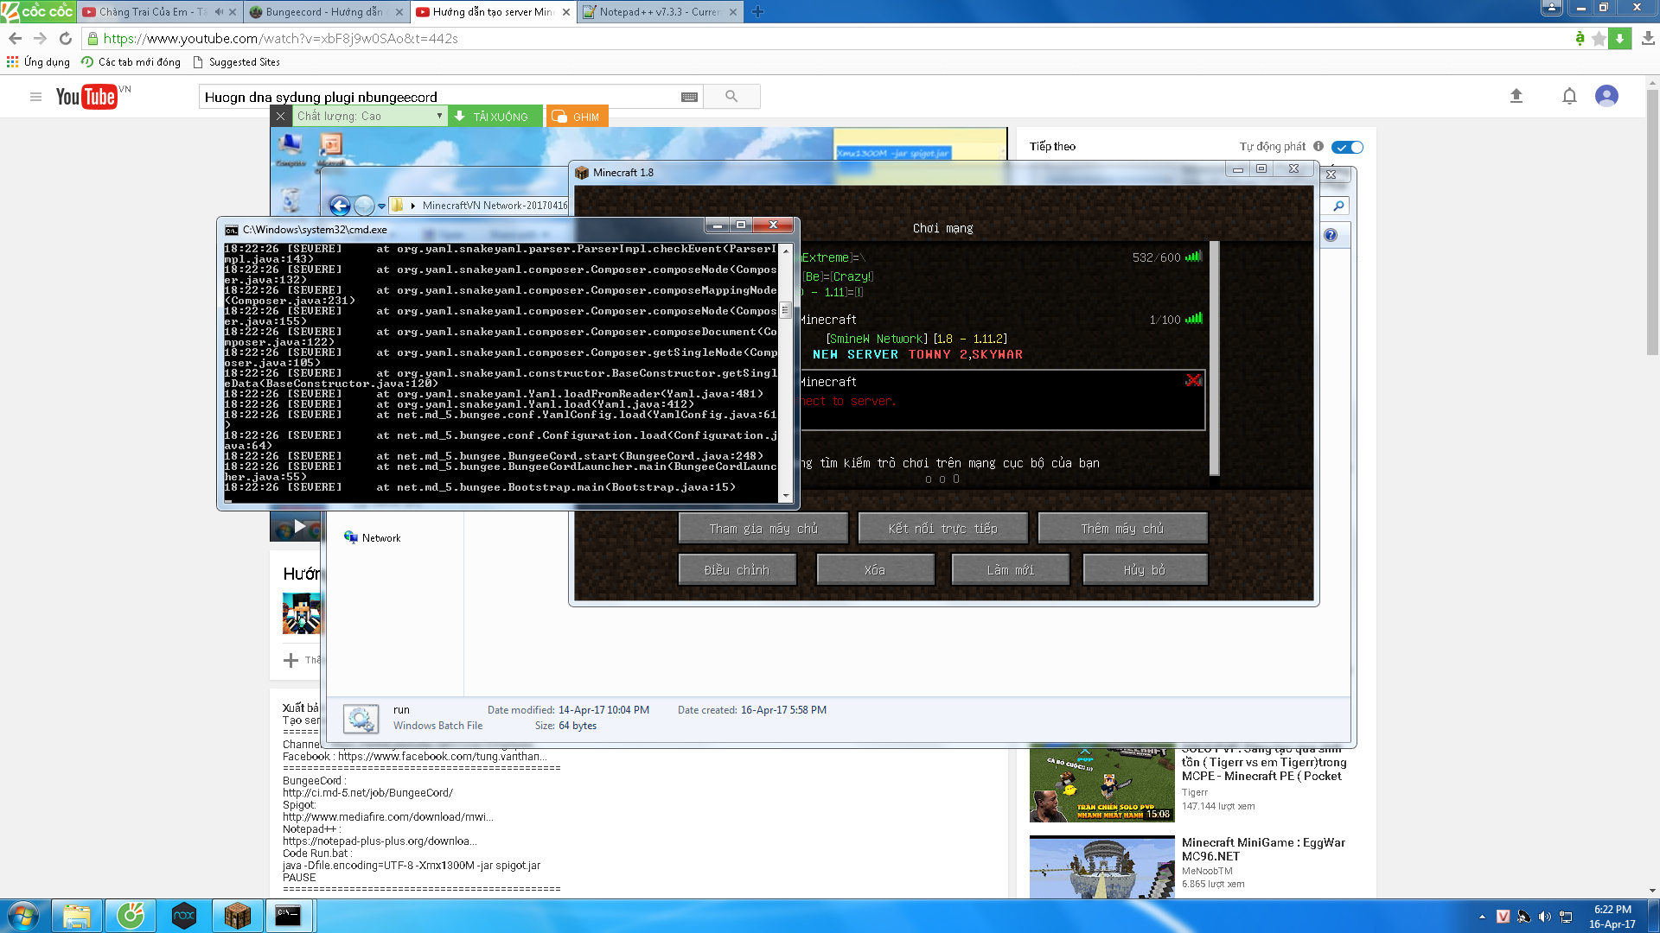Screen dimensions: 1660x933
Task: Open the on-screen keyboard icon in search box
Action: coord(689,97)
